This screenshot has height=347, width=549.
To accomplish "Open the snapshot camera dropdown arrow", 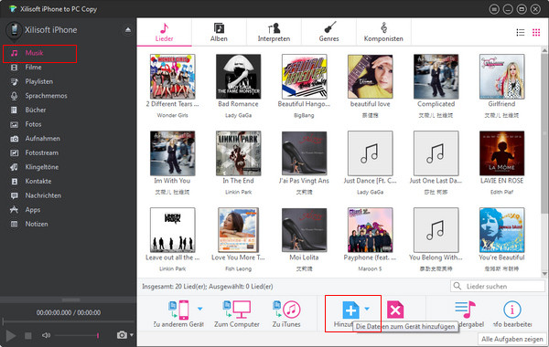I will coord(132,335).
